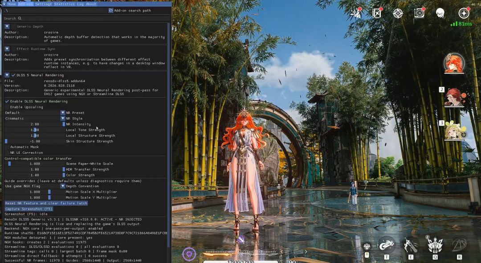The width and height of the screenshot is (481, 263).
Task: Disable the Enable DLSS Neural Rendering checkbox
Action: [x=7, y=101]
